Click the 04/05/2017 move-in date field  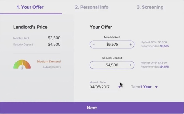click(x=105, y=87)
